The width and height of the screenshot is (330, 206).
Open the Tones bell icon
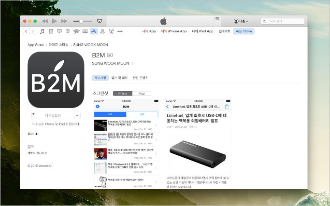pyautogui.click(x=102, y=31)
